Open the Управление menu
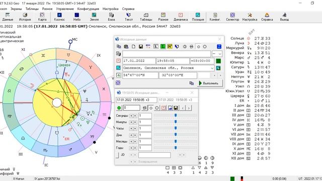Screen dimensions: 322x181 click(65, 9)
